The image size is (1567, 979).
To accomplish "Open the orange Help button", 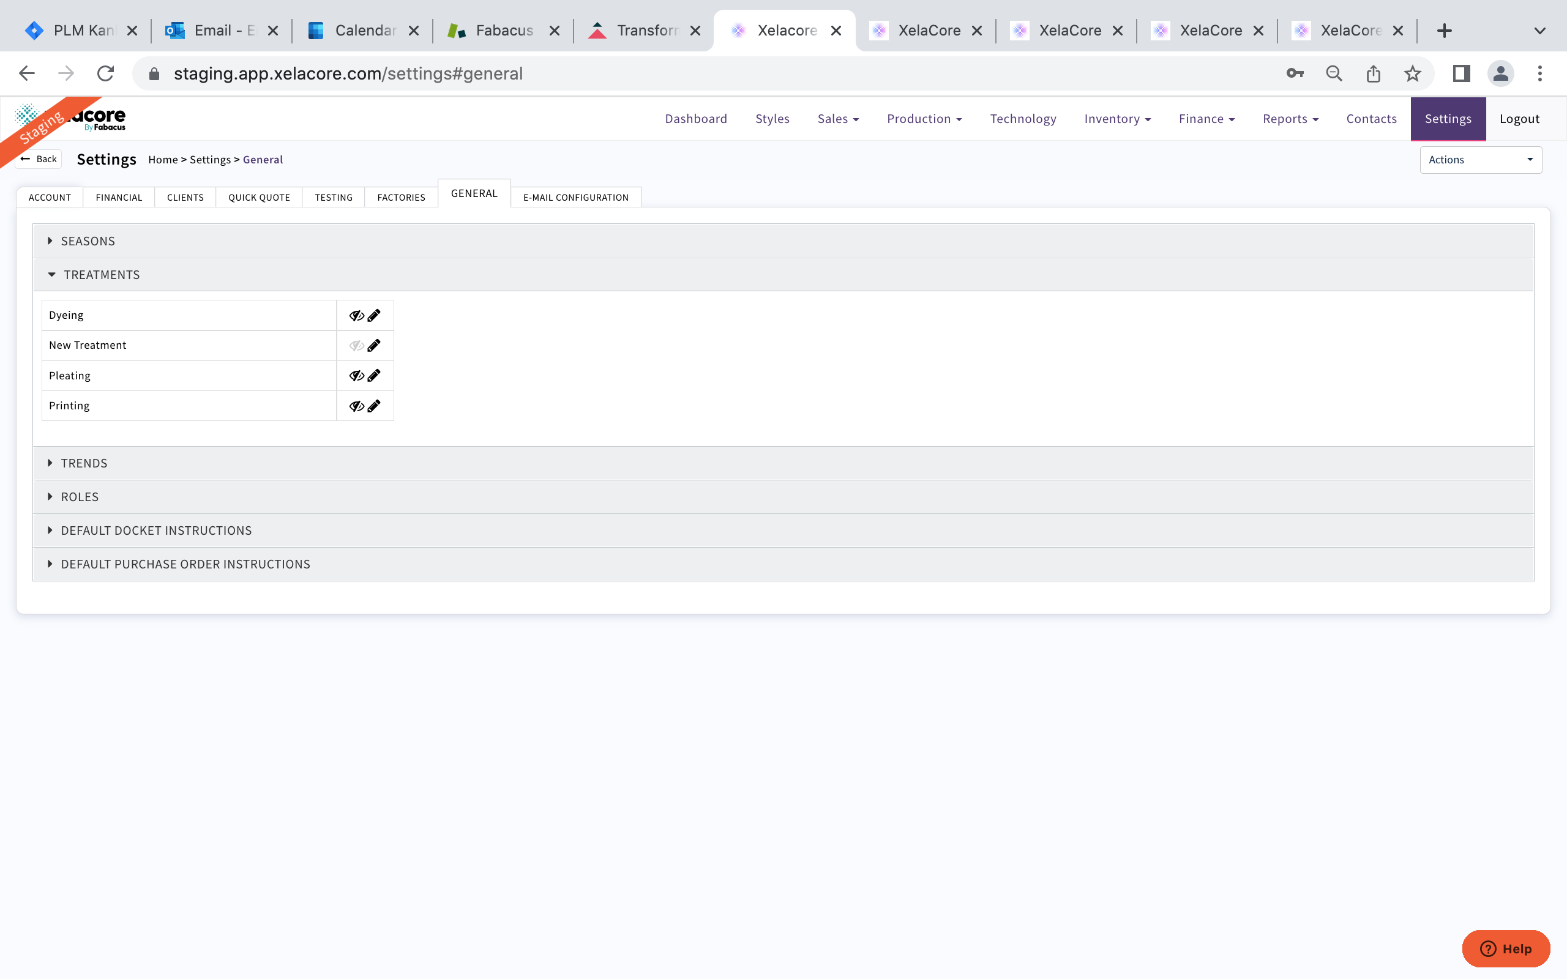I will pos(1506,948).
